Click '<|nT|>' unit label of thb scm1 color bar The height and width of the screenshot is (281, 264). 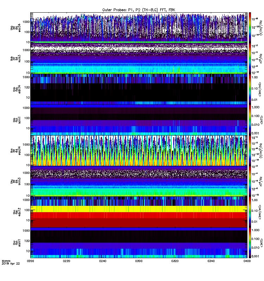[x=262, y=120]
